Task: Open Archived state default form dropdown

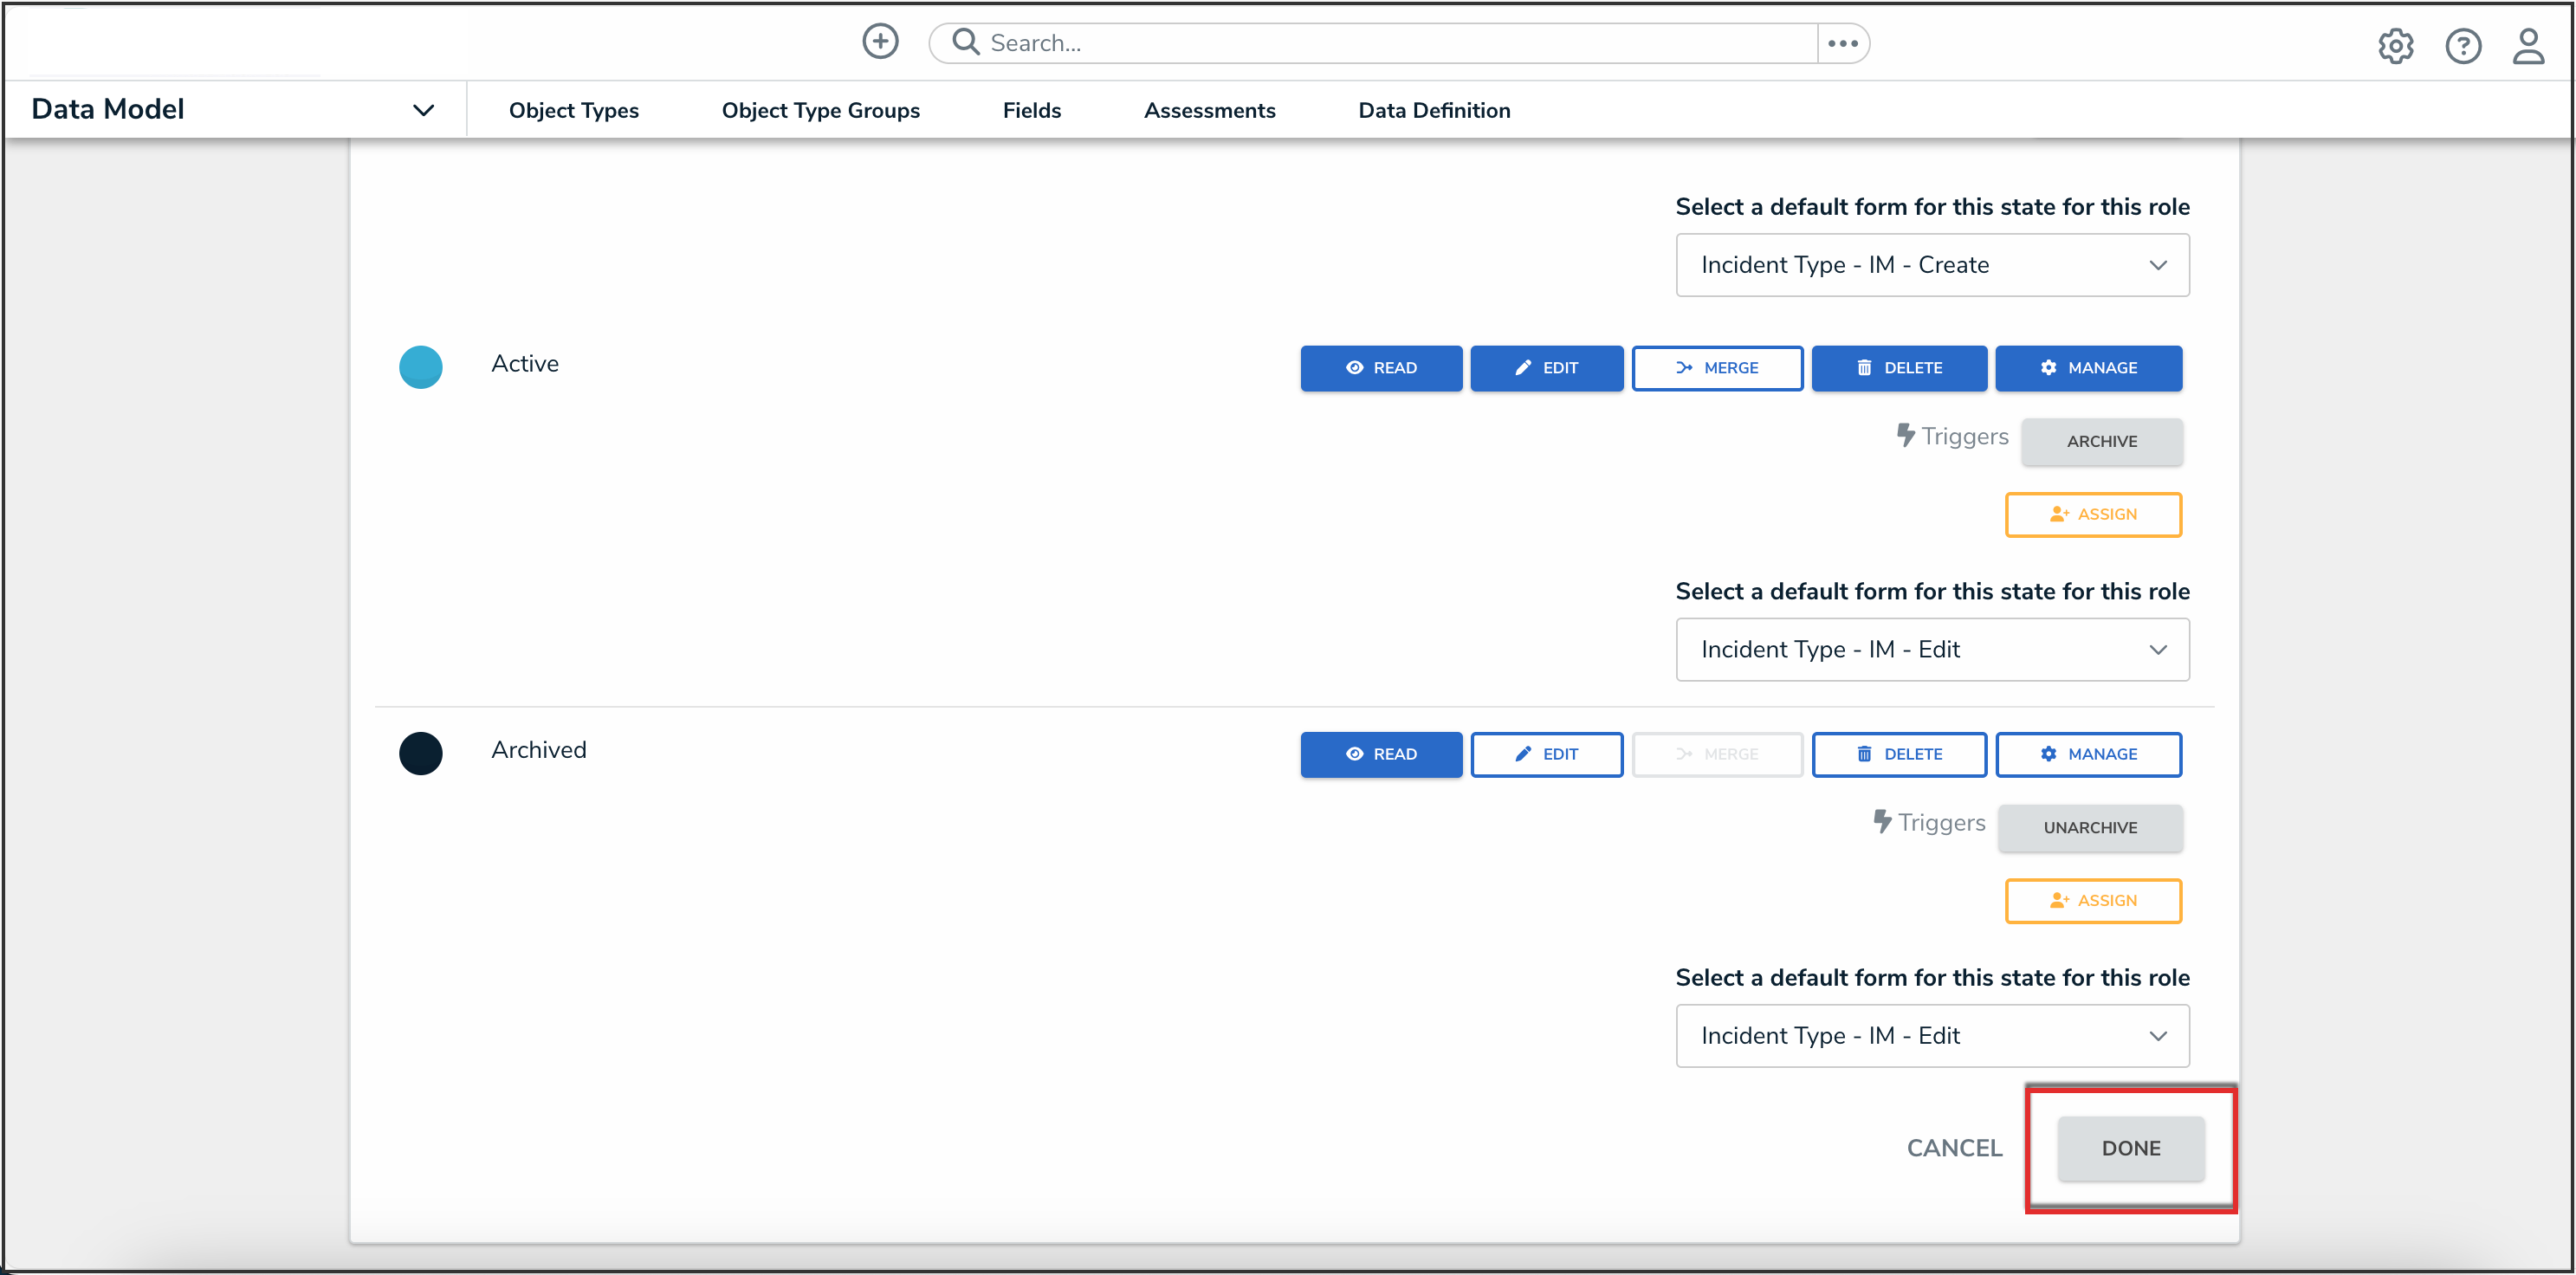Action: coord(1932,1036)
